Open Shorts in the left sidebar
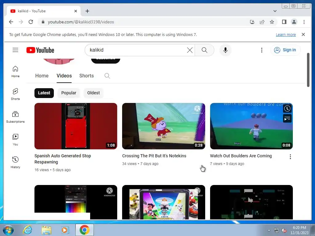315x236 pixels. 15,94
